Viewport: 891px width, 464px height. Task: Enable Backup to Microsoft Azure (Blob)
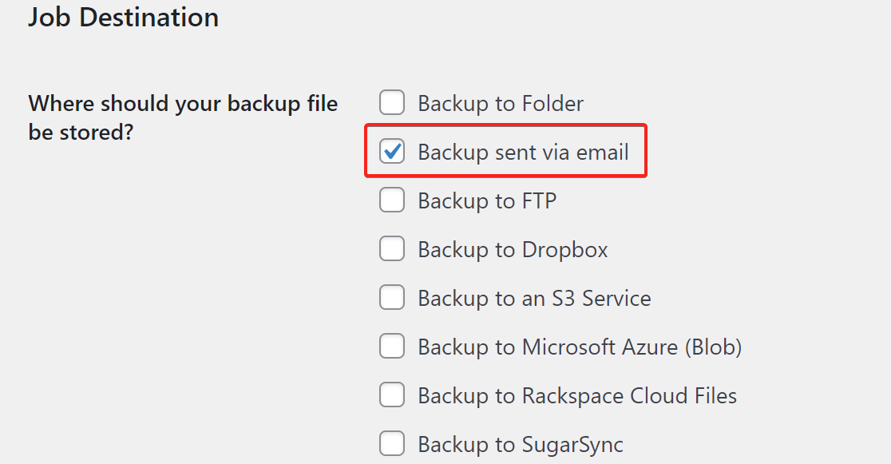click(x=392, y=346)
